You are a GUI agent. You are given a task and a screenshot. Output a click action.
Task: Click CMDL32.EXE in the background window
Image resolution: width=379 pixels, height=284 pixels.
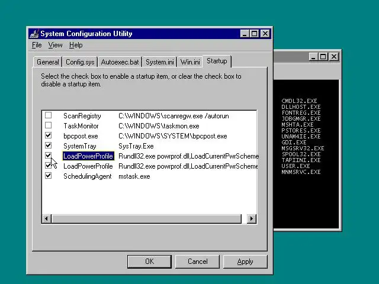click(299, 101)
